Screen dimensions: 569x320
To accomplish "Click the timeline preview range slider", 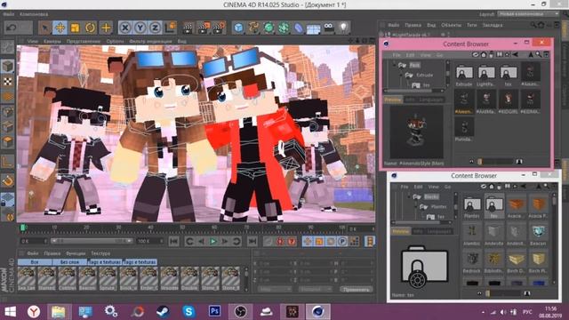I will click(x=92, y=241).
